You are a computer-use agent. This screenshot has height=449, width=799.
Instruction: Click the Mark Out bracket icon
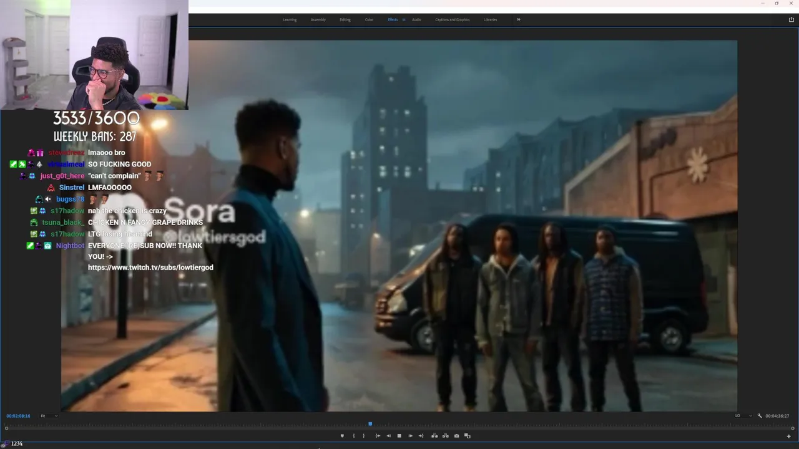point(364,436)
